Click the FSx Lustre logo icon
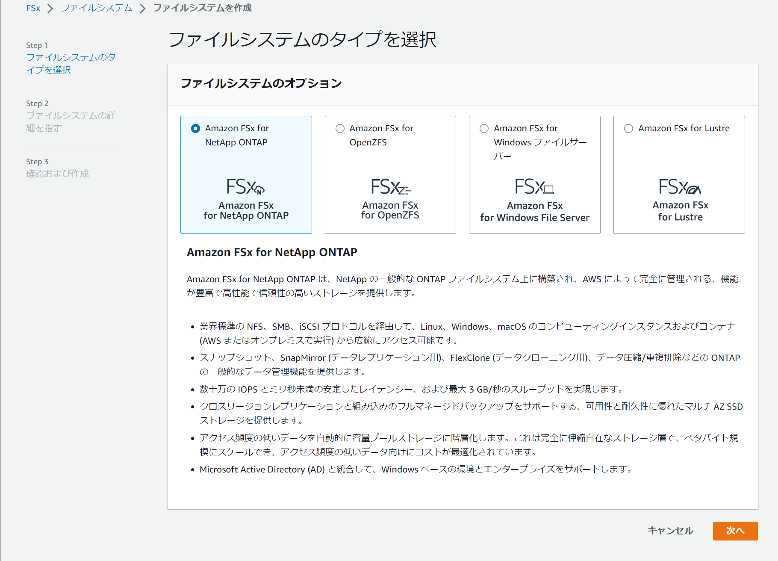The image size is (778, 561). 680,186
